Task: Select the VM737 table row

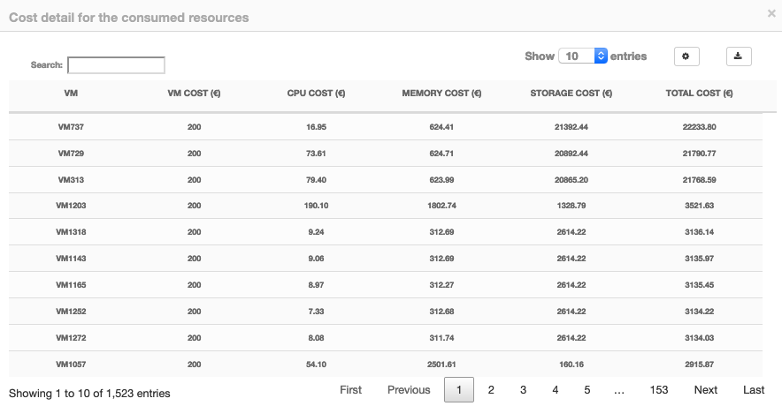Action: (x=386, y=127)
